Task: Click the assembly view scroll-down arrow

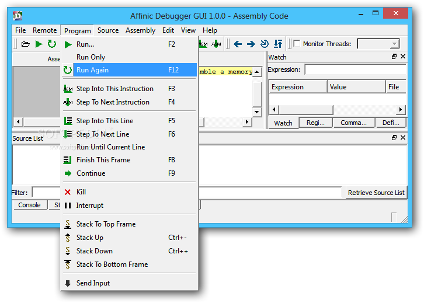Action: pos(257,112)
